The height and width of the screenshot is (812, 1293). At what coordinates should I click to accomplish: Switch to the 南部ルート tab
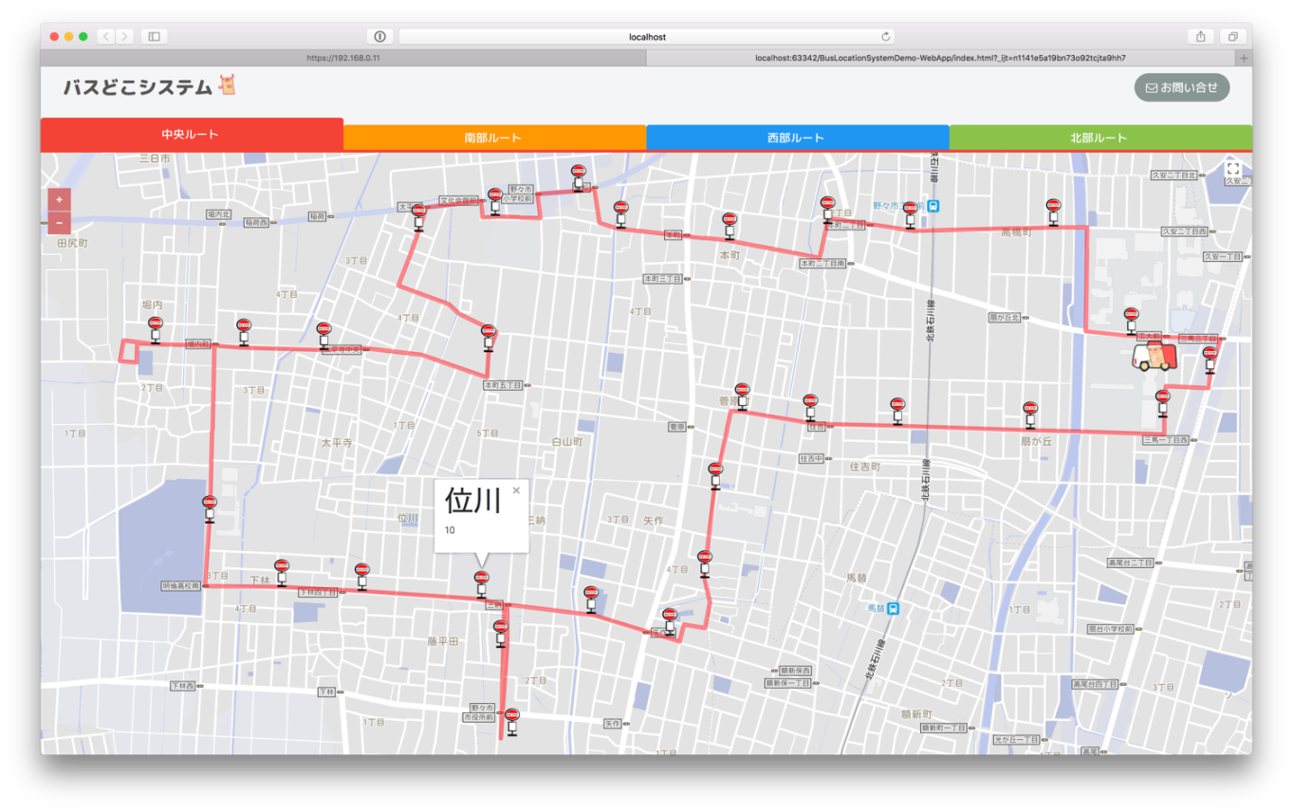(494, 138)
